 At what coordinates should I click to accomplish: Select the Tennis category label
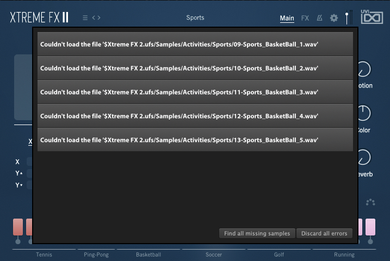pos(44,254)
